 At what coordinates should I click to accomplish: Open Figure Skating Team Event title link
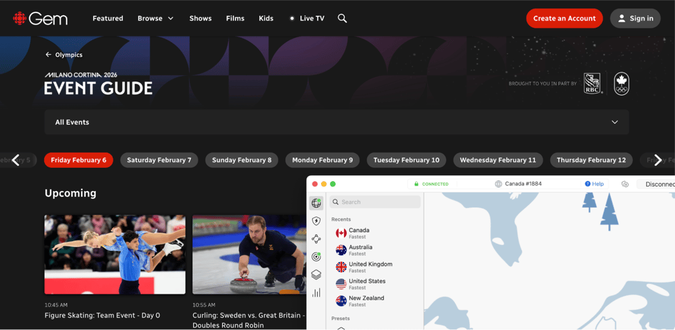102,316
